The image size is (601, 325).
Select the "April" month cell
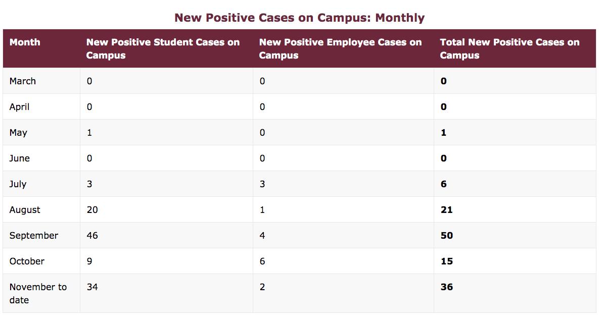20,107
